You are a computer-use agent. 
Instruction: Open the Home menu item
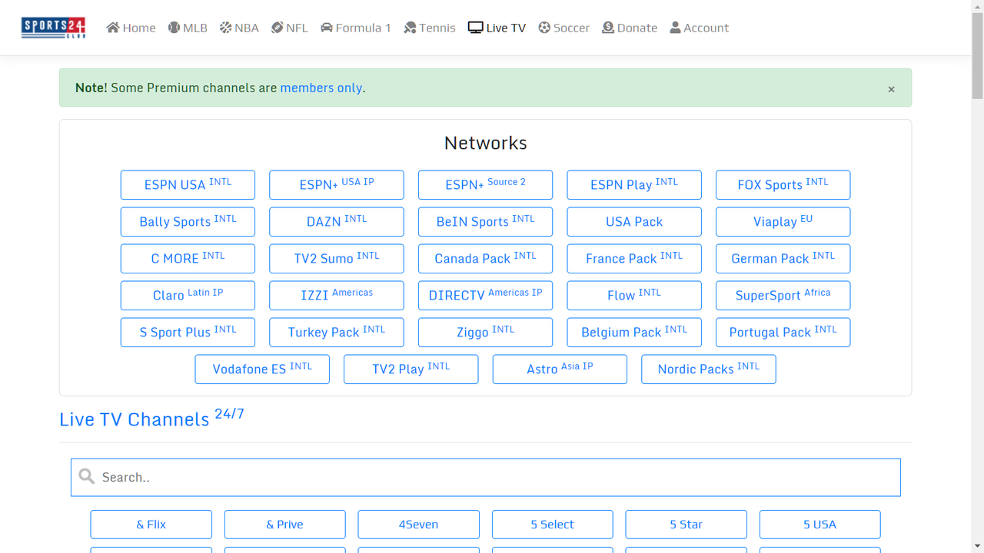click(x=131, y=28)
